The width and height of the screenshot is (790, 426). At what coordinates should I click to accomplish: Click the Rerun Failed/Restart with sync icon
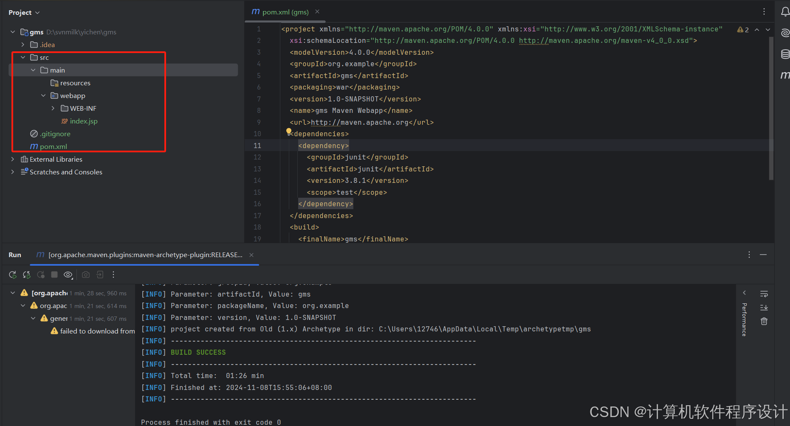coord(27,275)
